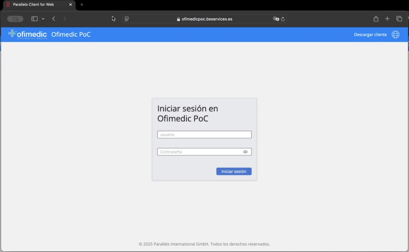This screenshot has width=409, height=252.
Task: Click the translate icon in the address bar
Action: pyautogui.click(x=276, y=19)
